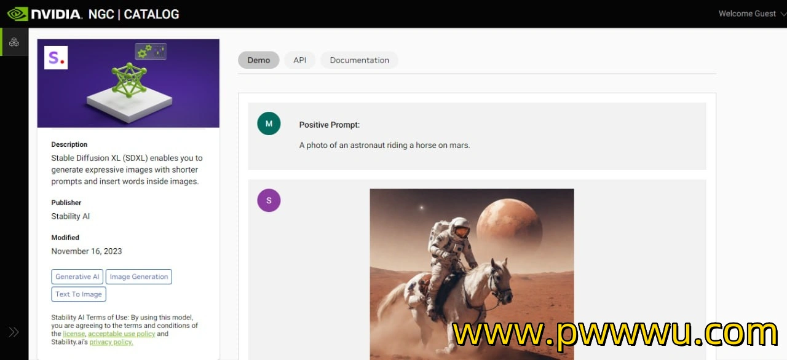Click the Image Generation tag
Image resolution: width=787 pixels, height=360 pixels.
[139, 277]
